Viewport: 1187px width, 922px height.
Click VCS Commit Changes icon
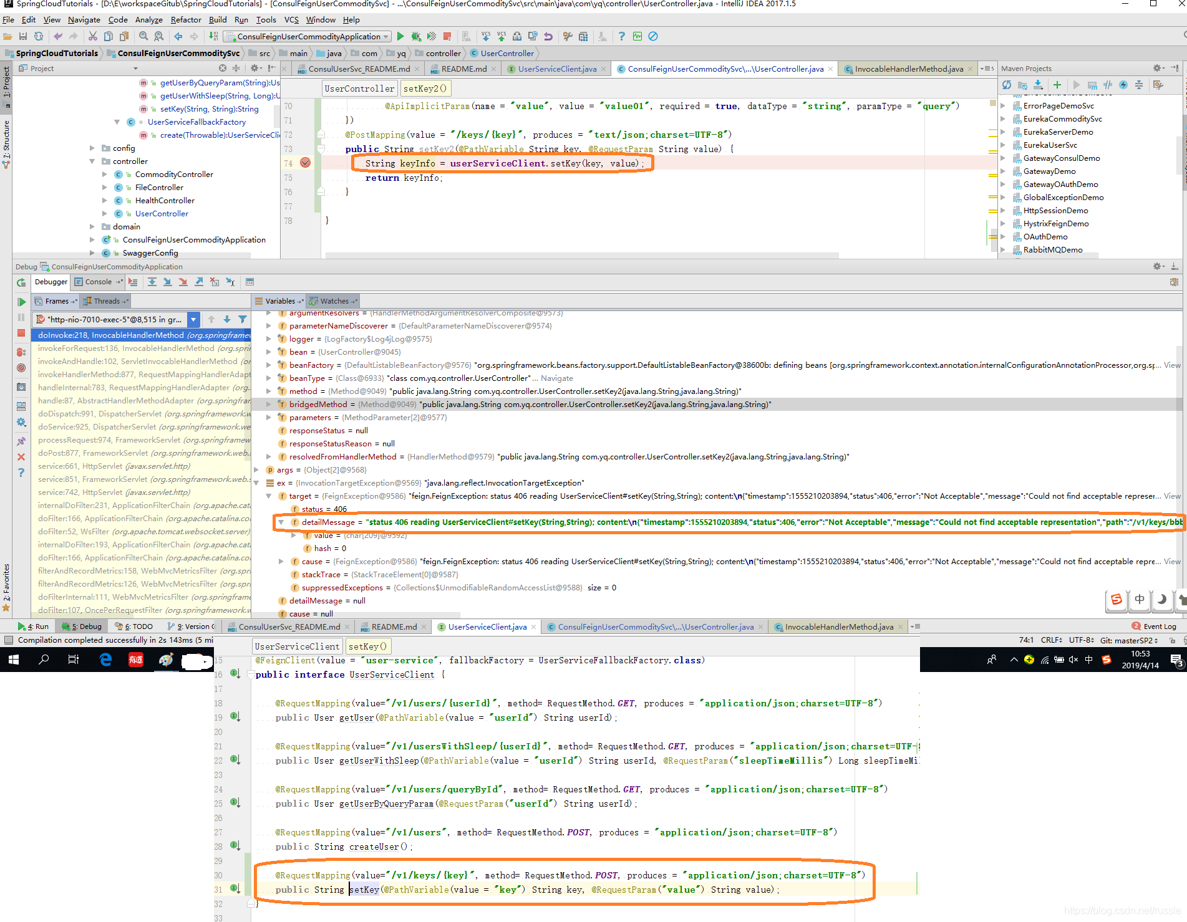point(501,36)
